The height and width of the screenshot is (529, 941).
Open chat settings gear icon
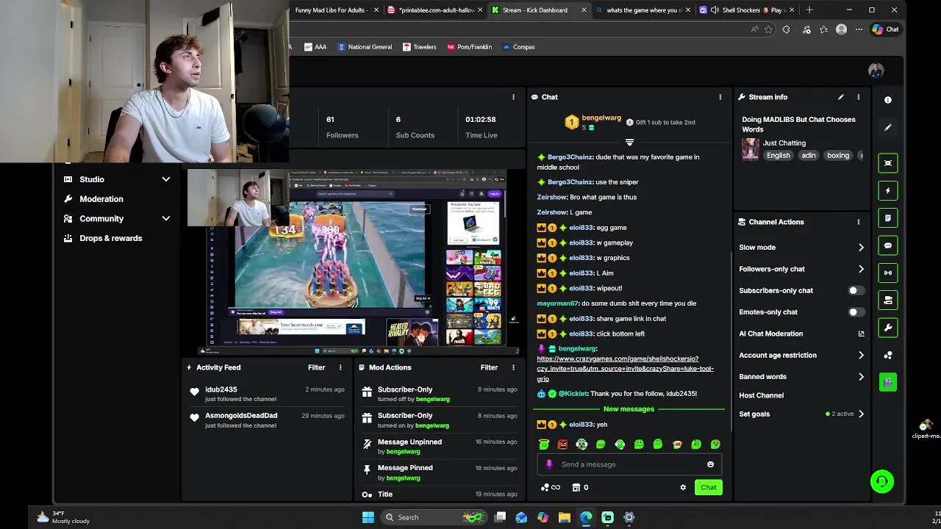point(683,487)
